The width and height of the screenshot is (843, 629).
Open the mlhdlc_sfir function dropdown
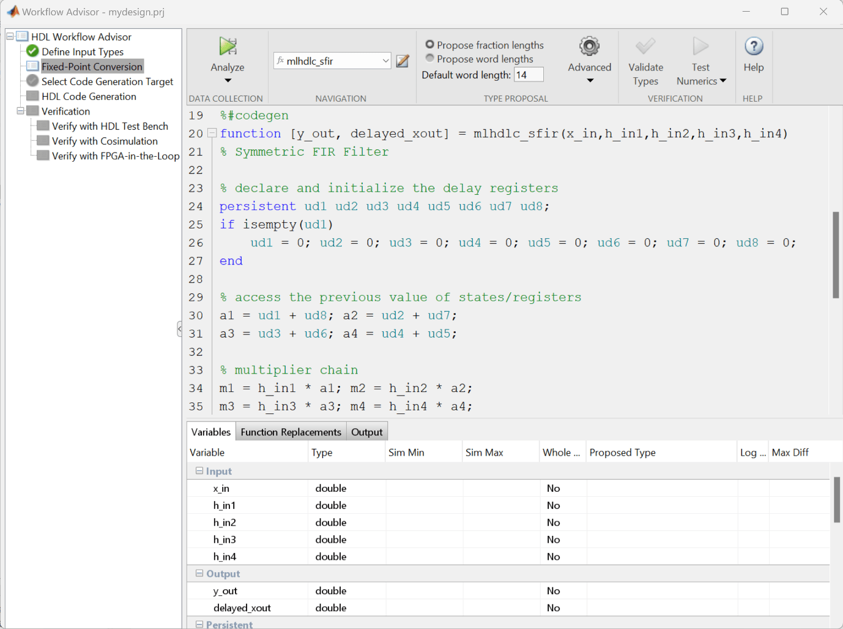click(x=385, y=61)
